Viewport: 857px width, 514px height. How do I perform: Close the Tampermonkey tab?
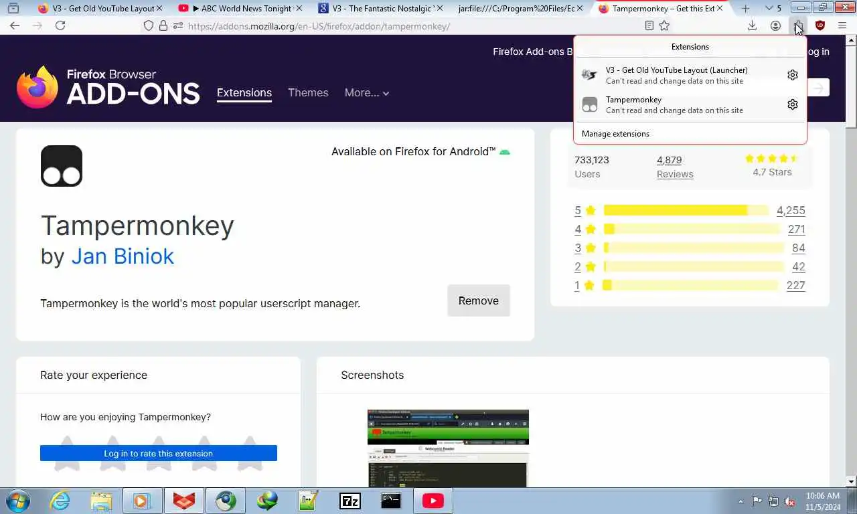[x=720, y=9]
